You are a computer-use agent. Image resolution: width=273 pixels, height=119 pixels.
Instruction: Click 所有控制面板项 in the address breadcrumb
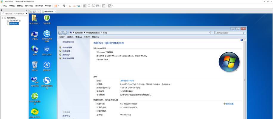(x=93, y=33)
